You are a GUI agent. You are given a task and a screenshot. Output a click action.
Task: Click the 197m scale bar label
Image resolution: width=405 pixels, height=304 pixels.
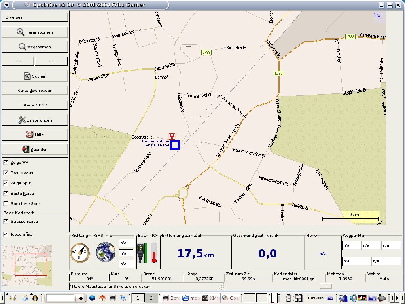[352, 214]
